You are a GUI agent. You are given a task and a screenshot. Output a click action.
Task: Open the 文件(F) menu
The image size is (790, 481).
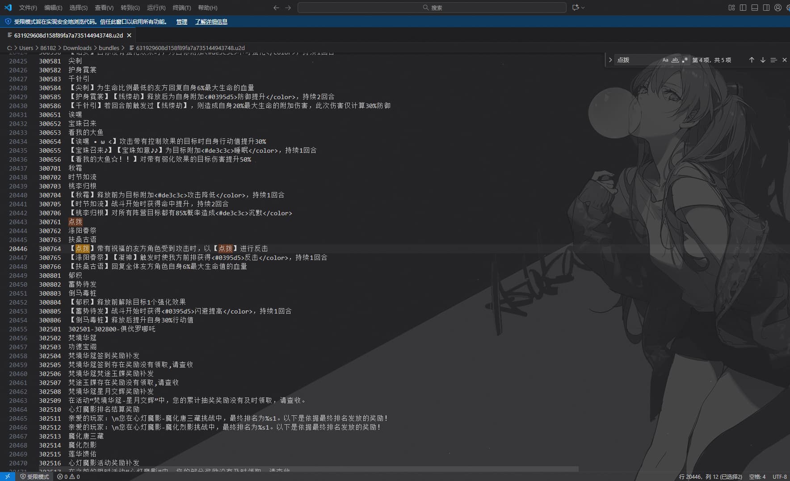click(28, 8)
